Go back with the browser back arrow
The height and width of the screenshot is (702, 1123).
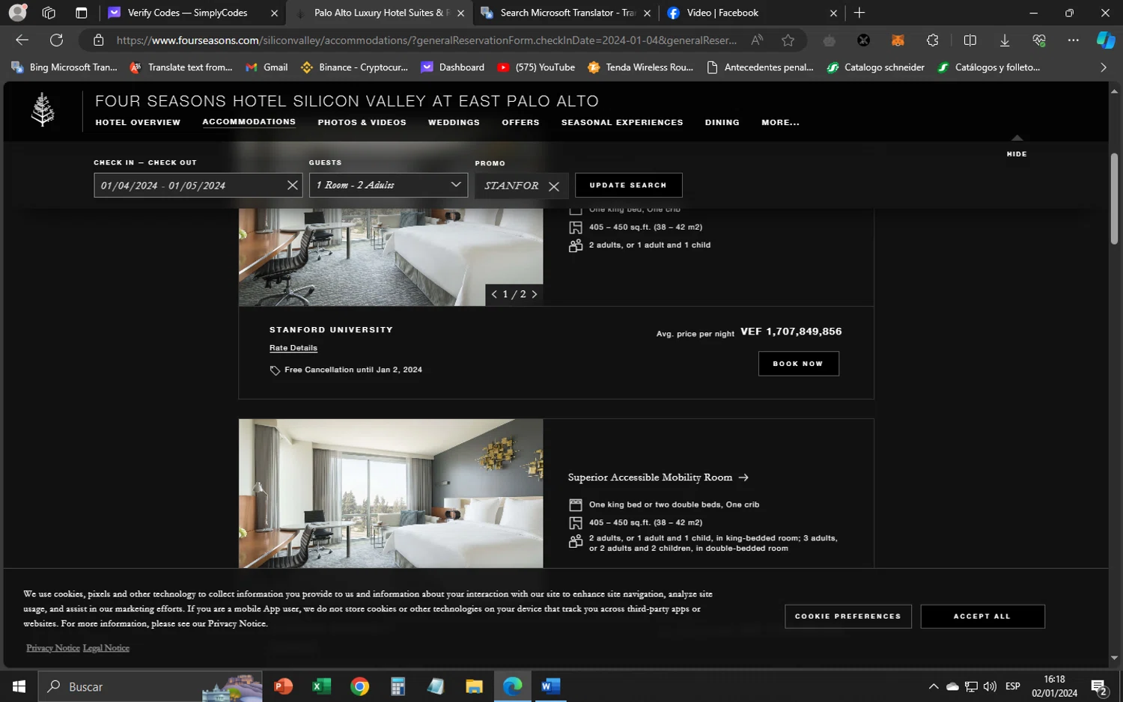coord(22,40)
